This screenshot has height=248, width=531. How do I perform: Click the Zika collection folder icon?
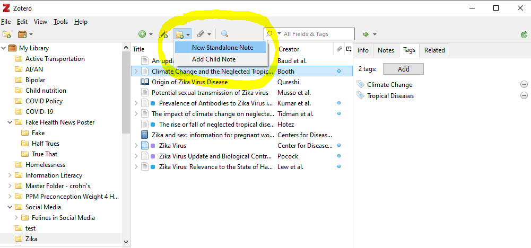(x=19, y=239)
